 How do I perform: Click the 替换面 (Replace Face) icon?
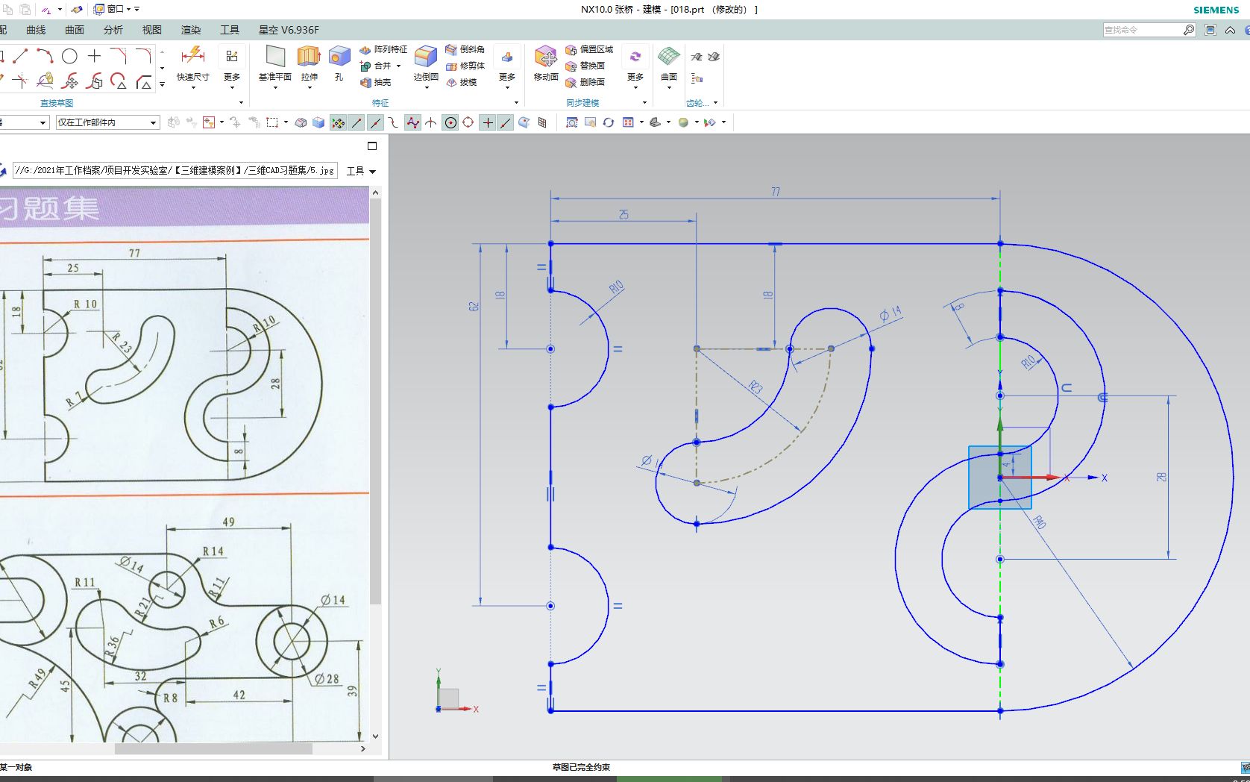click(588, 66)
